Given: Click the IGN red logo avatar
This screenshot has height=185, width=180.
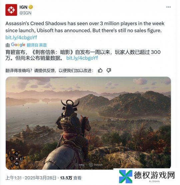Looking at the screenshot, I should tap(11, 10).
